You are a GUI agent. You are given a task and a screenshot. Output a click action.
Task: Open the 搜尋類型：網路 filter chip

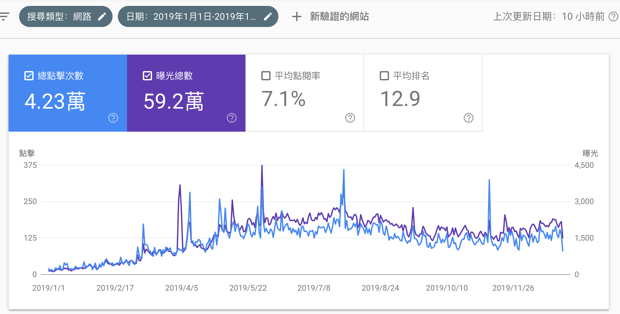pyautogui.click(x=59, y=16)
